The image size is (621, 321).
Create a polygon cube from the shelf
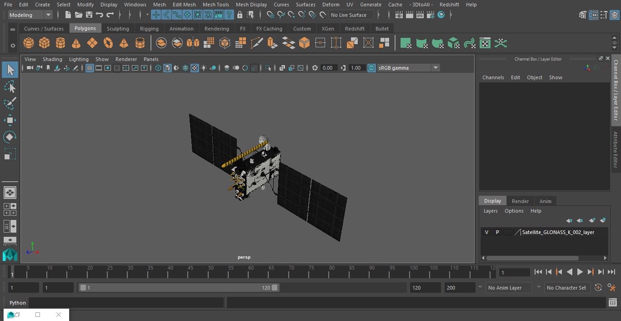tap(45, 43)
